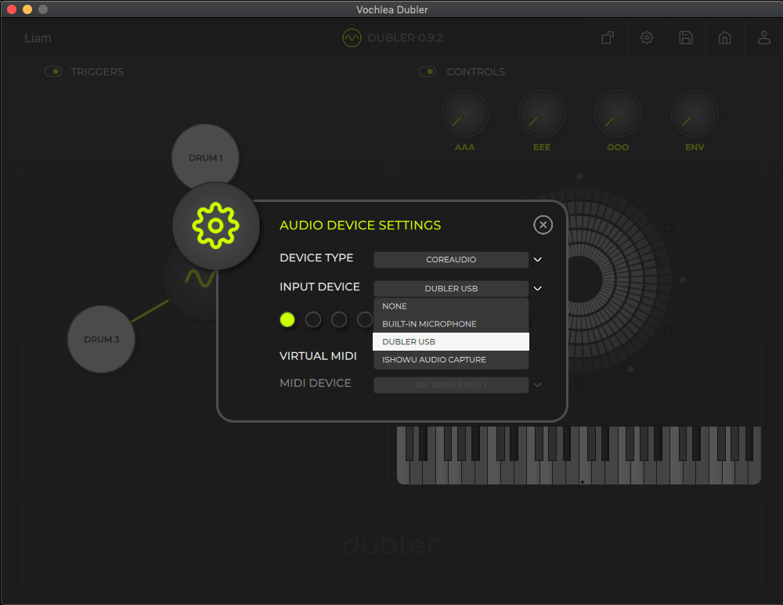Click the Dubler USB input device box

click(x=451, y=289)
